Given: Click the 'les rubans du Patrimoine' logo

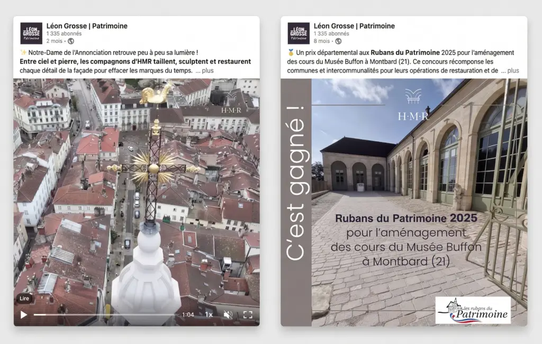Looking at the screenshot, I should (x=473, y=310).
